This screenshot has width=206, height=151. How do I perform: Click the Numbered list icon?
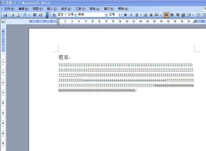click(x=199, y=15)
